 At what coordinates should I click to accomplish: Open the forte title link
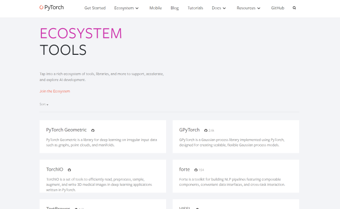[x=184, y=169]
